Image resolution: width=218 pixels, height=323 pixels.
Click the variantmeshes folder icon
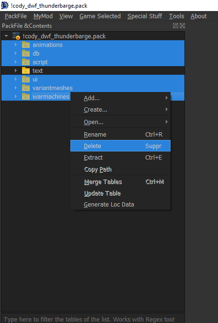click(x=26, y=88)
